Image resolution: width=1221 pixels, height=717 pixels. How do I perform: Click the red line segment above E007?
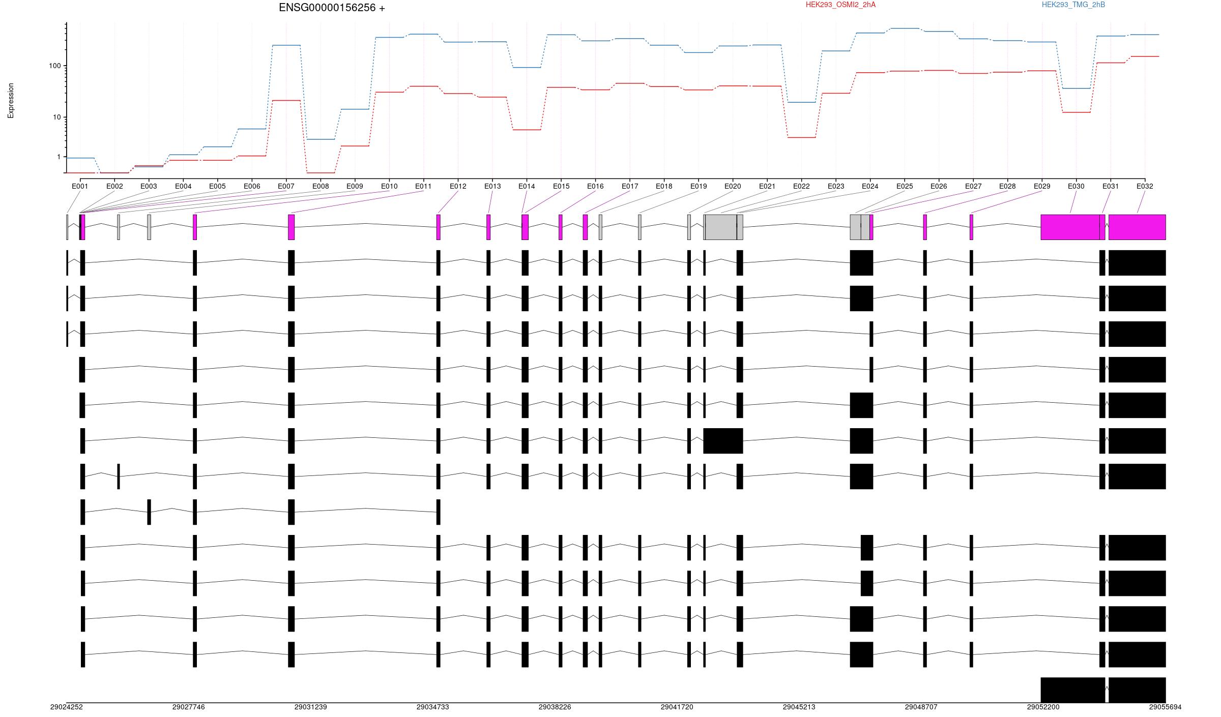[286, 101]
